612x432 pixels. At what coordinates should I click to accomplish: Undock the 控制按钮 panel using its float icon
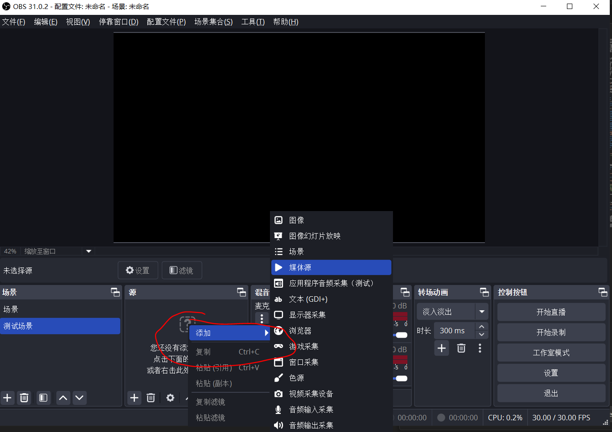[x=603, y=292]
